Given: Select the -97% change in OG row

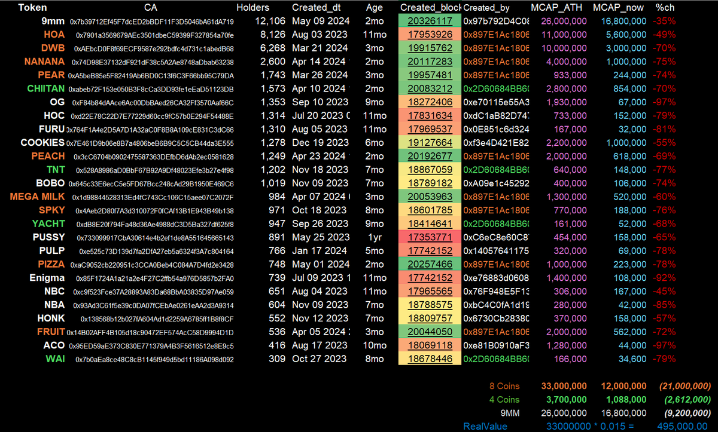Looking at the screenshot, I should click(x=664, y=102).
